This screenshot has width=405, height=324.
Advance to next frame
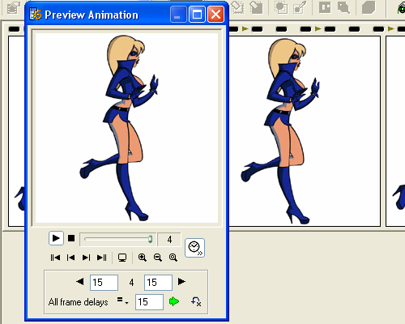click(86, 258)
